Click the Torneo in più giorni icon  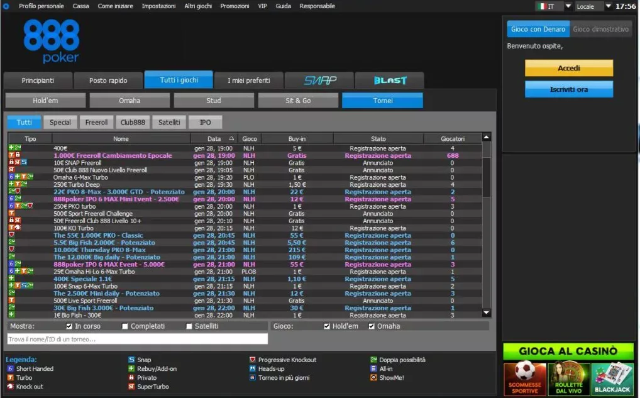click(252, 378)
